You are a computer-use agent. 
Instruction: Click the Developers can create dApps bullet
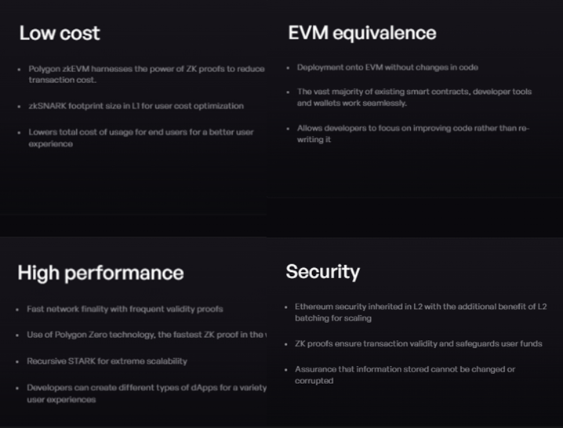click(147, 394)
